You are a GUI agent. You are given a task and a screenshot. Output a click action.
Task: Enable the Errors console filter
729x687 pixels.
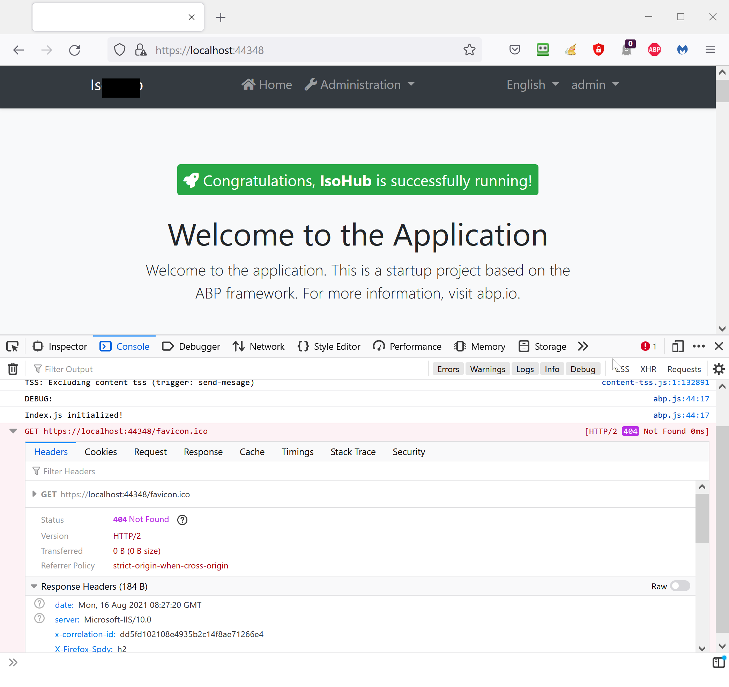point(448,369)
